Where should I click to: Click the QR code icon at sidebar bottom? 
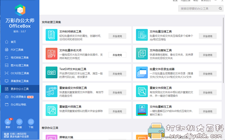(x=6, y=135)
